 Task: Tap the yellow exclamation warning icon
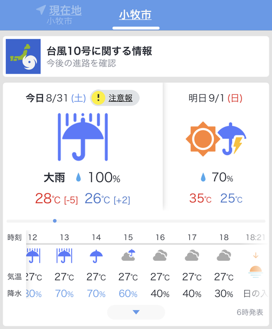click(x=98, y=98)
